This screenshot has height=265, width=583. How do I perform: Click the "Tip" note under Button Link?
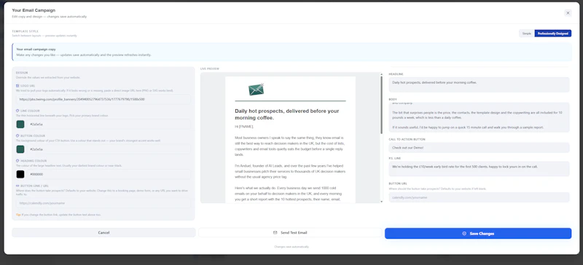[x=58, y=215]
